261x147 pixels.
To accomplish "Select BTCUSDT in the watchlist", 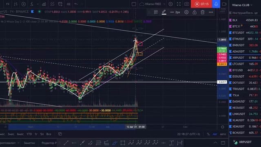I will (x=245, y=33).
